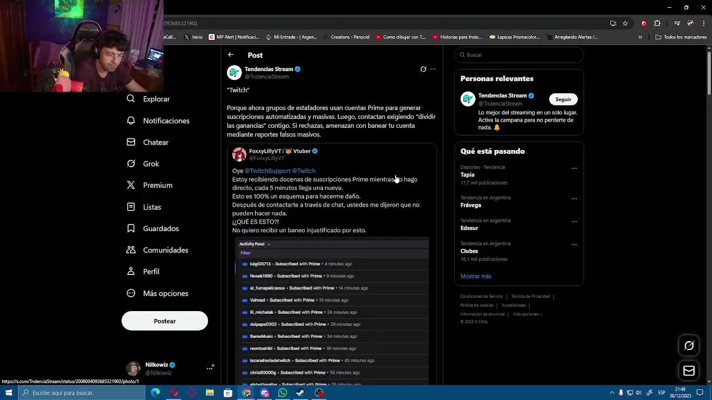Image resolution: width=712 pixels, height=400 pixels.
Task: Click @TwitchSupport mention in quoted post
Action: [x=268, y=171]
